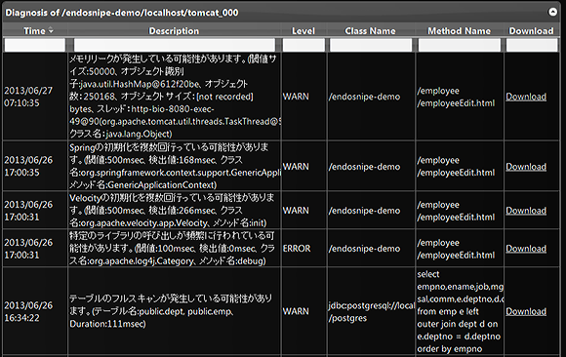Focus the Level filter input field

point(303,45)
